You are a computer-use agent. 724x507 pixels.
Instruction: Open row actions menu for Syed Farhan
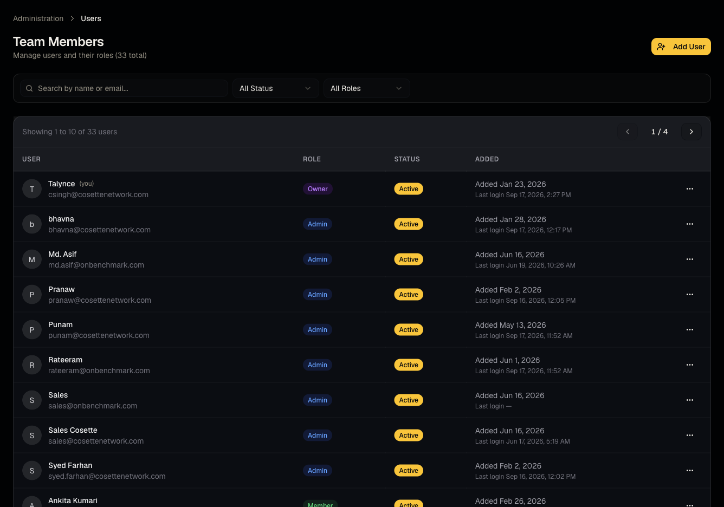pos(690,471)
